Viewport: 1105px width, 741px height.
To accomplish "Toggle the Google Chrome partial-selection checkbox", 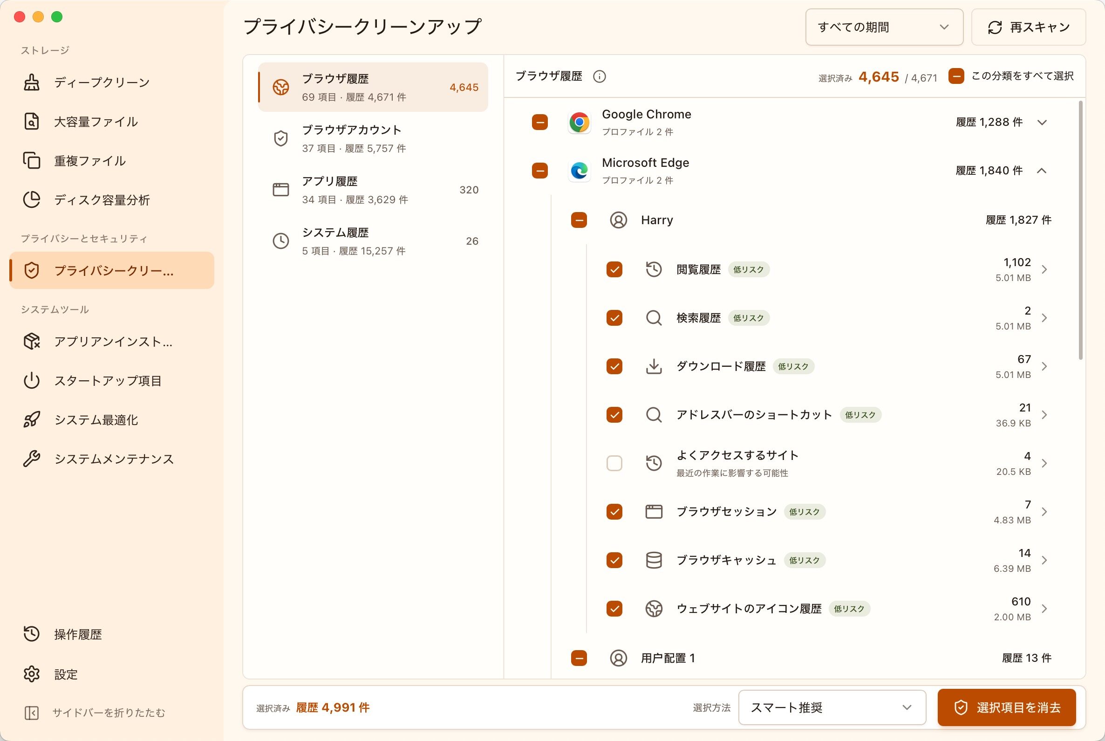I will point(540,123).
